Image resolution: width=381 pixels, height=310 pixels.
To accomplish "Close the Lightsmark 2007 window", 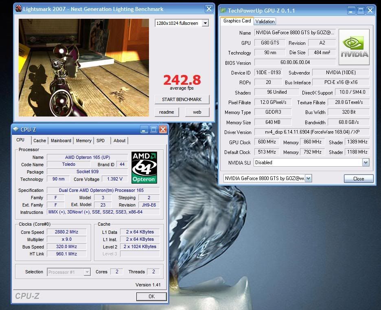I will pos(209,9).
